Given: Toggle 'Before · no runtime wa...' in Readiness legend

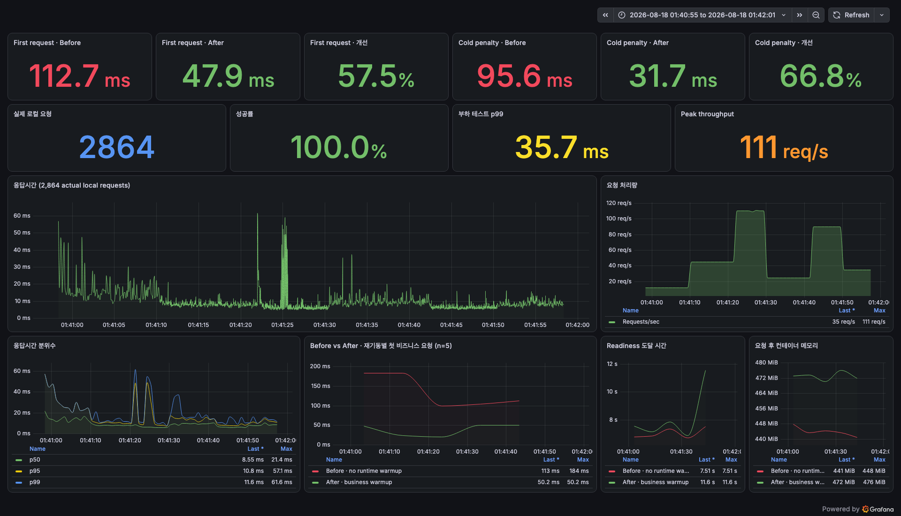Looking at the screenshot, I should click(656, 471).
